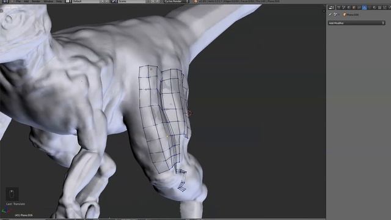Click the Plane.006 object cube icon
The width and height of the screenshot is (391, 220).
click(345, 15)
